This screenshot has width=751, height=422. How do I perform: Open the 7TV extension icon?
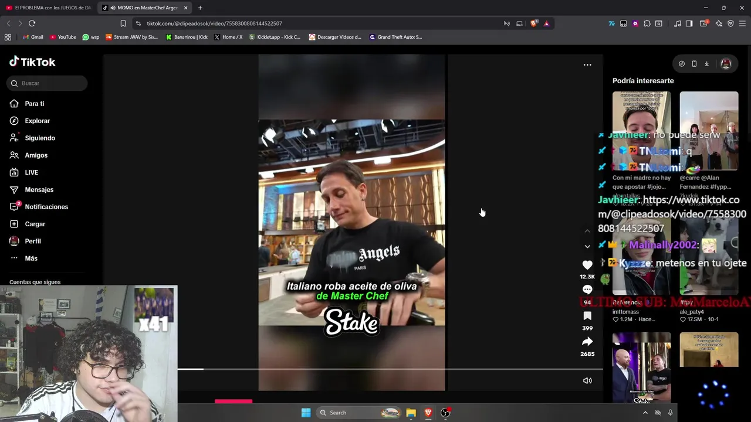(x=611, y=23)
